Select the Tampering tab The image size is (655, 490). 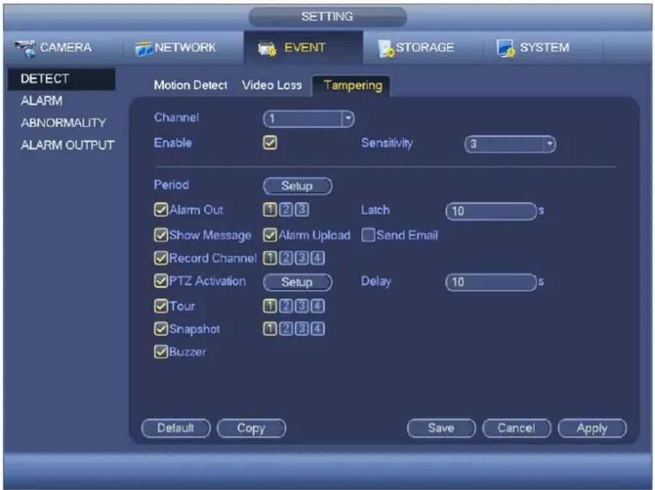click(353, 86)
